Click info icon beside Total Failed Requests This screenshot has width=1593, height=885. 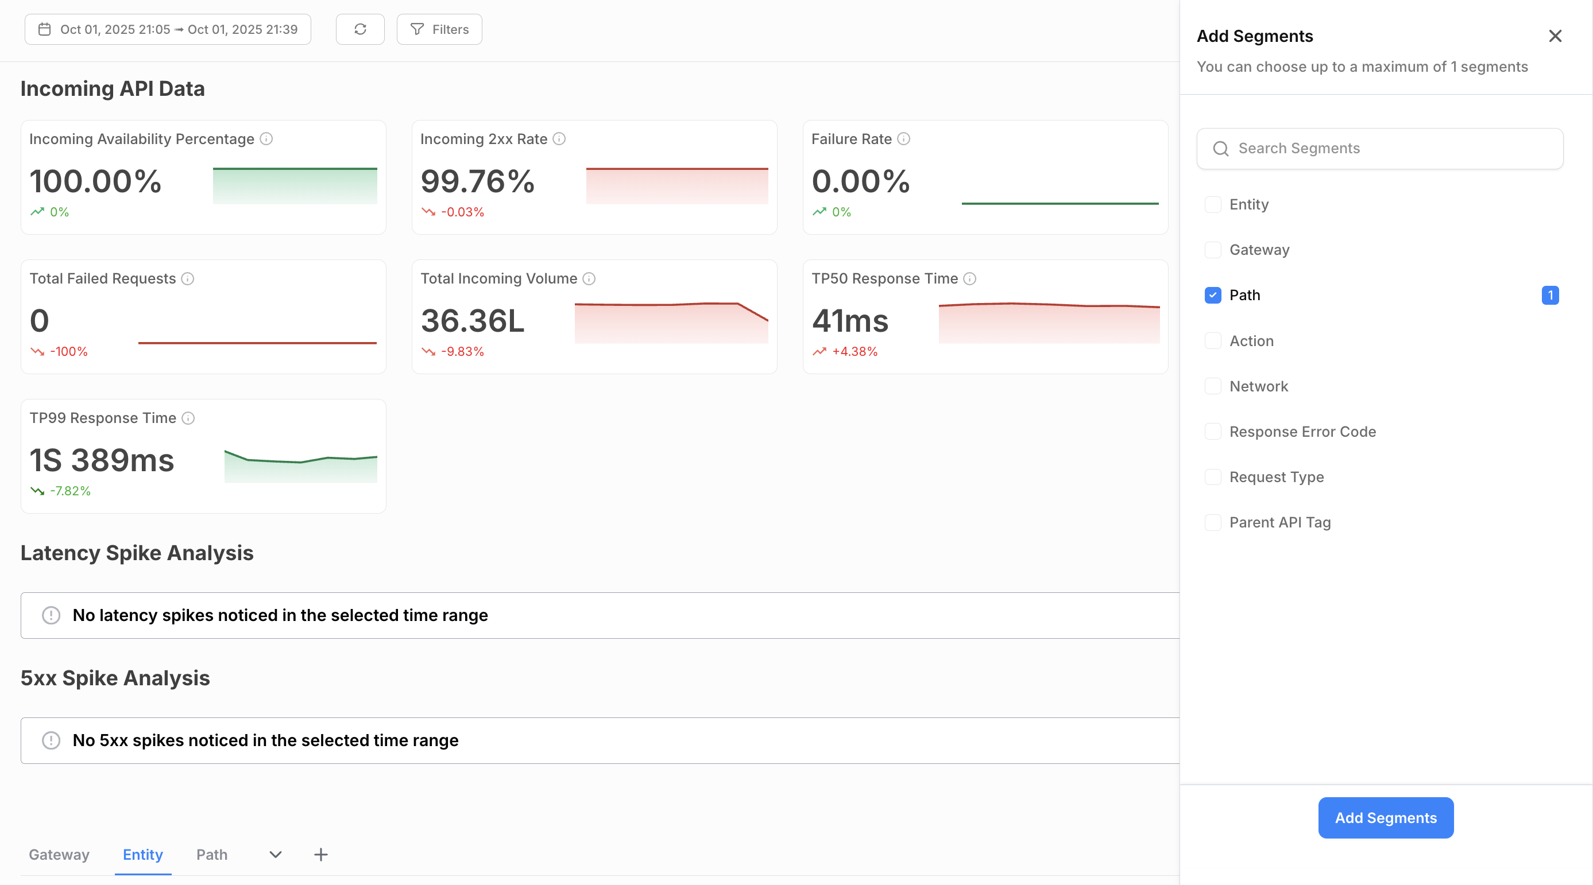[x=187, y=279]
